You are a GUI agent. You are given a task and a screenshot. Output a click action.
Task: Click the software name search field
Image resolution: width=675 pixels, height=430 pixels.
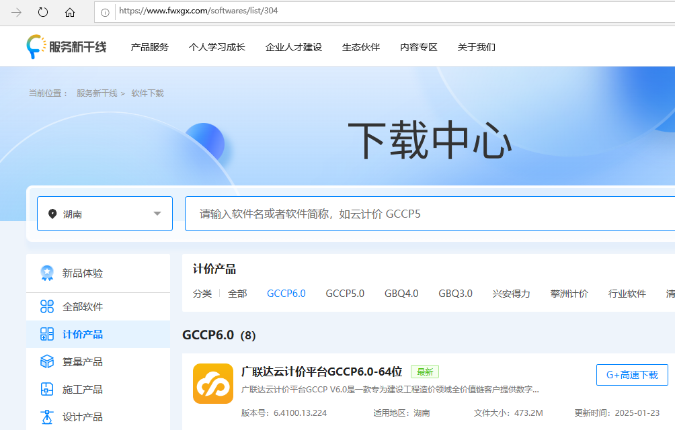[x=430, y=214]
